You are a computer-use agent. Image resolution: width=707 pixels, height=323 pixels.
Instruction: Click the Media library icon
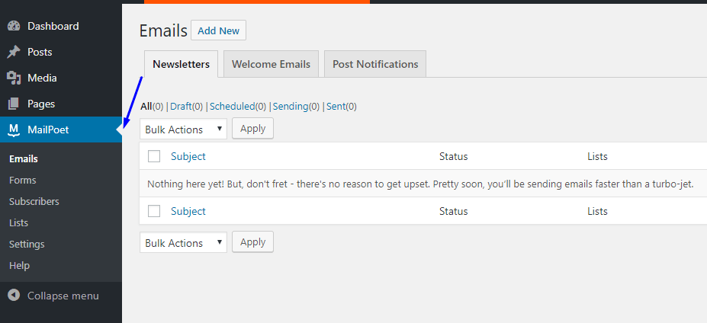coord(13,78)
